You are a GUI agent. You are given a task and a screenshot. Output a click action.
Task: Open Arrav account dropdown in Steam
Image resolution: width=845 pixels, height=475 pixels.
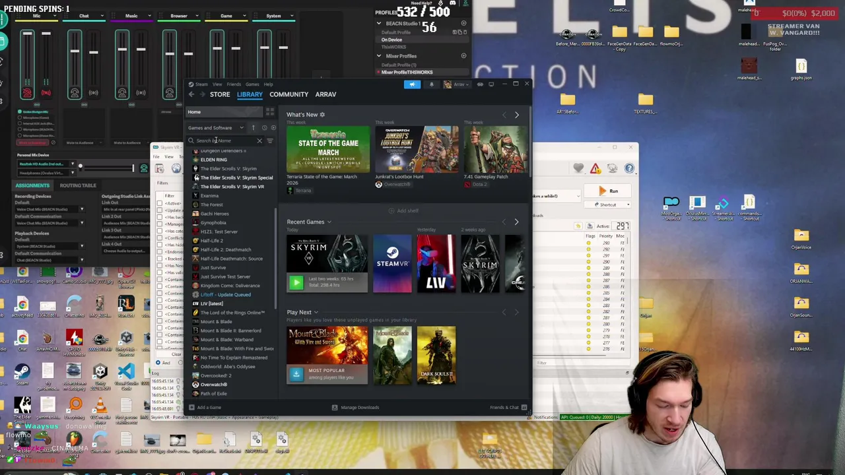click(x=457, y=84)
